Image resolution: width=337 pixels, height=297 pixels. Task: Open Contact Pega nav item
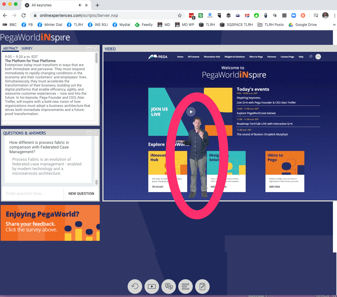point(287,57)
